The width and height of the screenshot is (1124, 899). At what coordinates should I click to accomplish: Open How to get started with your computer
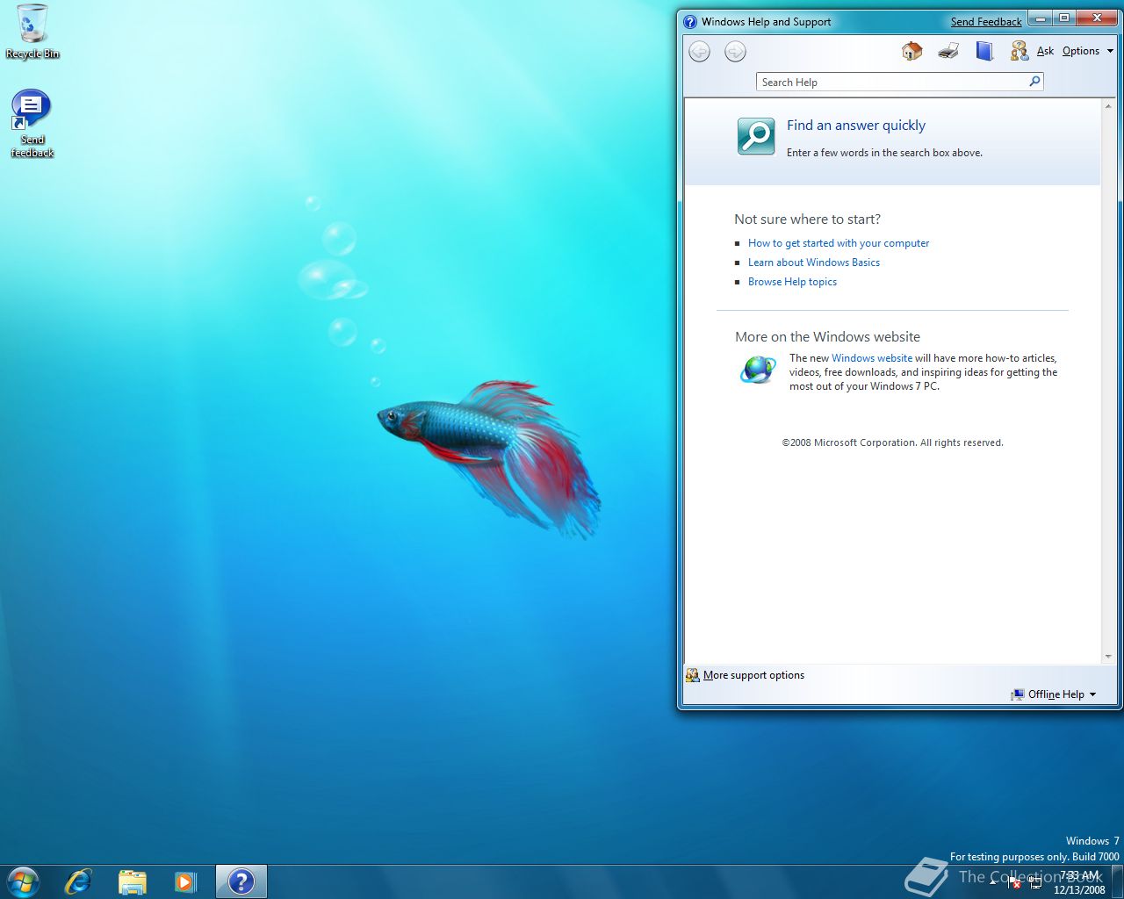pyautogui.click(x=839, y=243)
